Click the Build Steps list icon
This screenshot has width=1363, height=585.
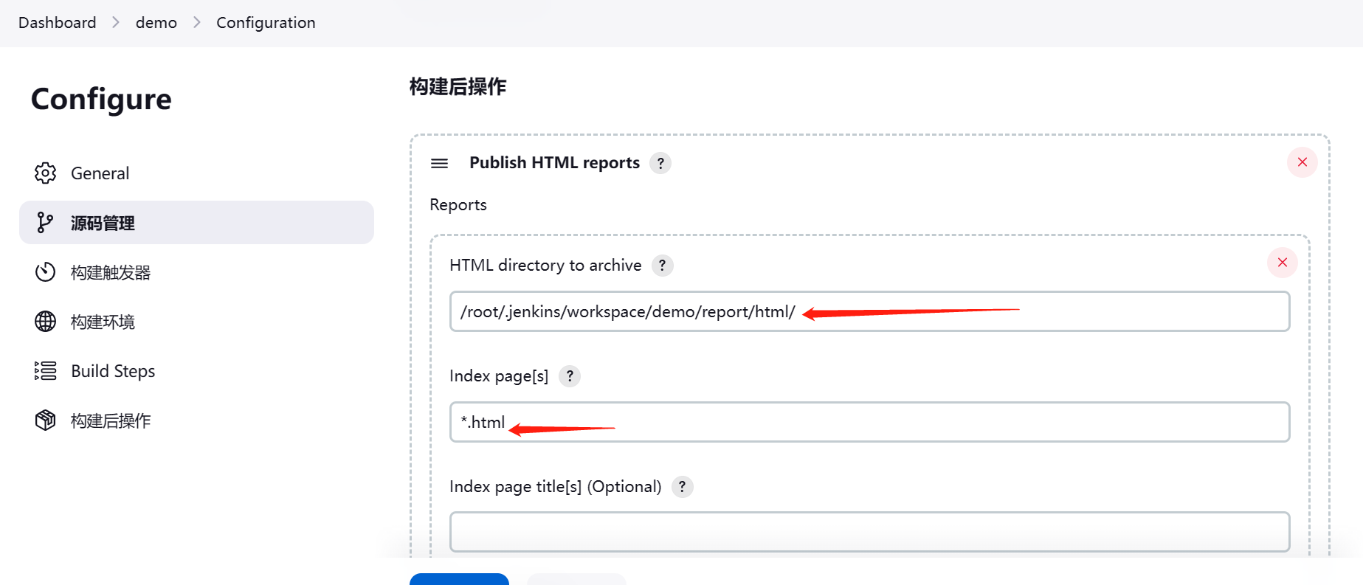45,371
